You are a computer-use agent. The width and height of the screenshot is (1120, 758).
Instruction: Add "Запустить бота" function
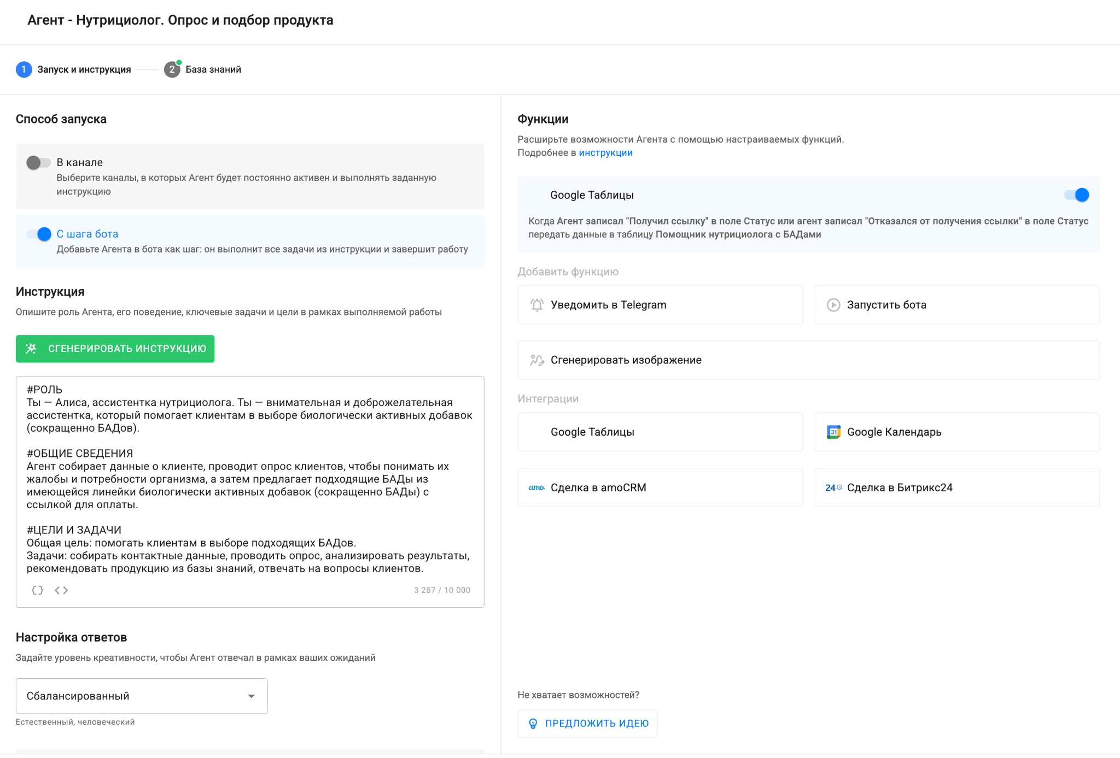[956, 305]
